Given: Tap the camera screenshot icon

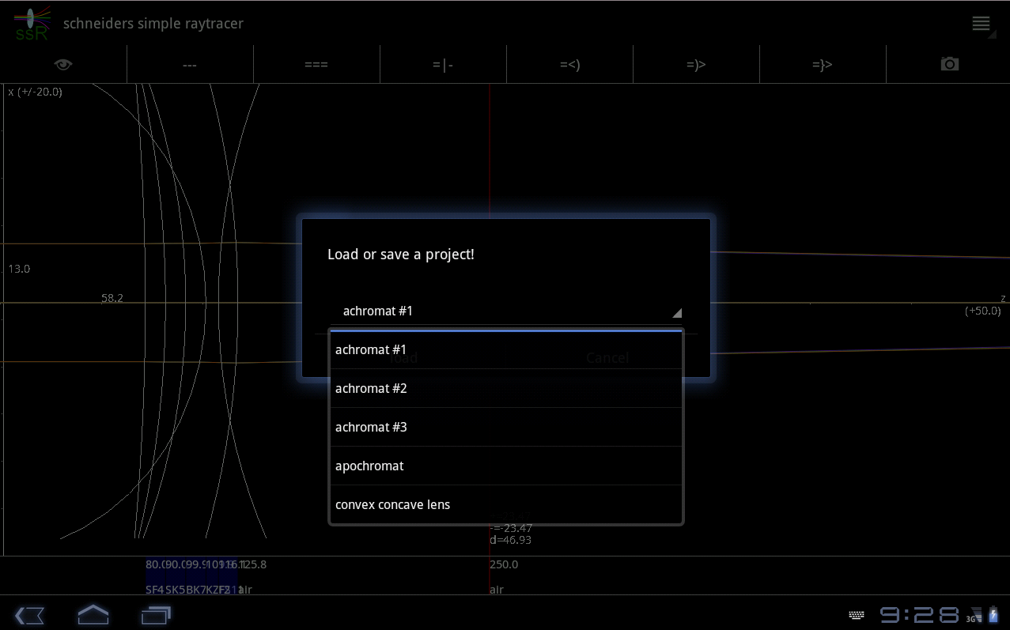Looking at the screenshot, I should pyautogui.click(x=950, y=64).
